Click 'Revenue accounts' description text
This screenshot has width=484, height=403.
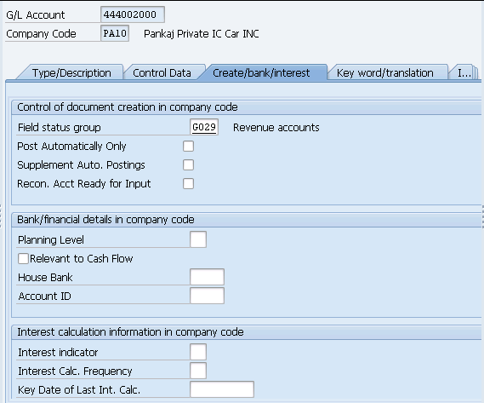276,128
